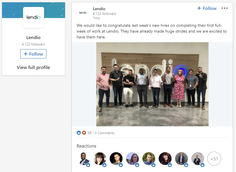
Task: Open the 59 reactions count
Action: point(90,133)
